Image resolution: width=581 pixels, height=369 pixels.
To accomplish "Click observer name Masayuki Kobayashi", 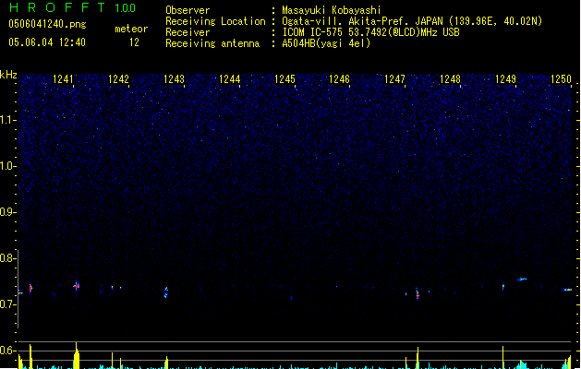I will point(332,10).
